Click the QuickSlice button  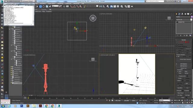[x=180, y=88]
